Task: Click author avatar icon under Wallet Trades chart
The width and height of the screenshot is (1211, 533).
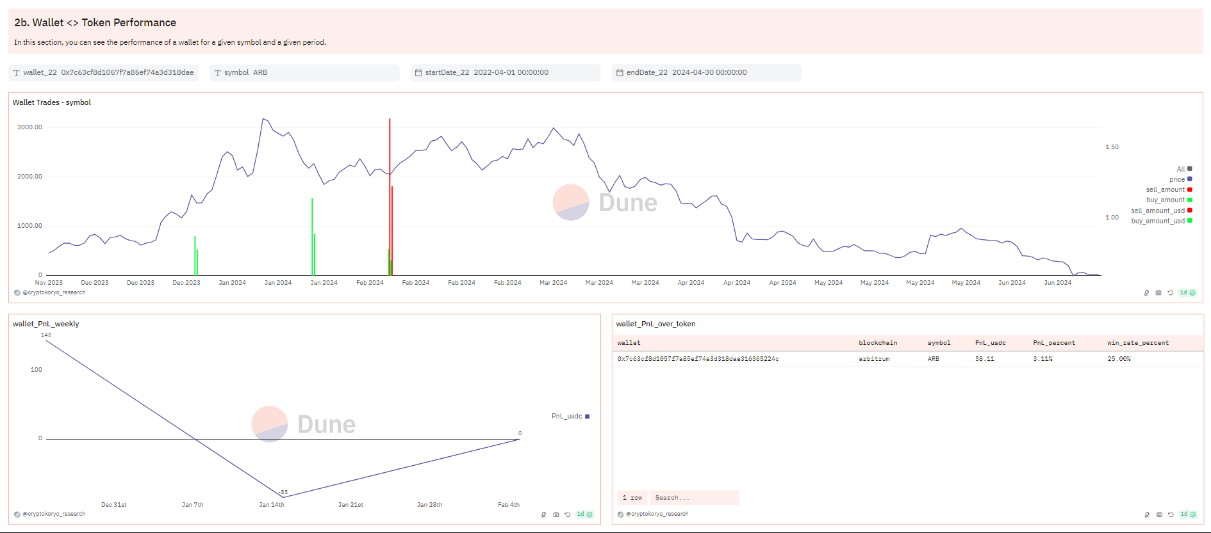Action: [x=17, y=293]
